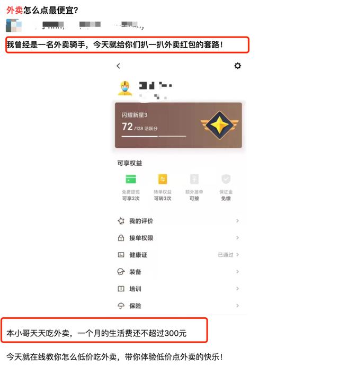Expand 接单权限 chevron arrow
This screenshot has width=339, height=366.
click(x=237, y=238)
